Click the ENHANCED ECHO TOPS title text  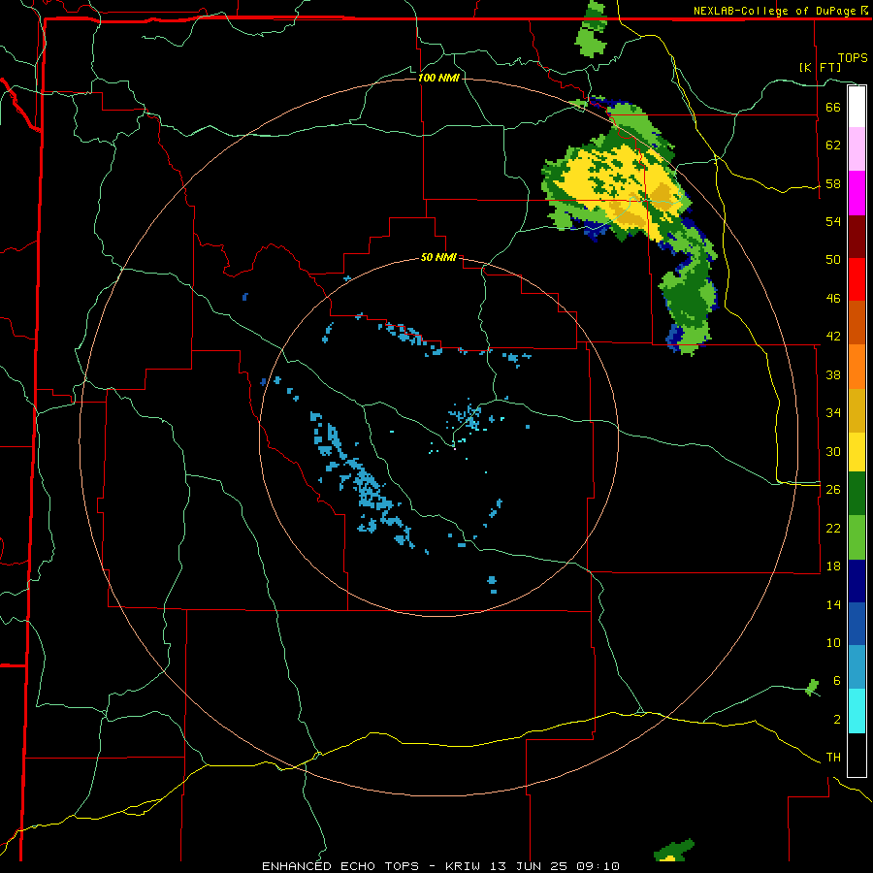[x=340, y=866]
